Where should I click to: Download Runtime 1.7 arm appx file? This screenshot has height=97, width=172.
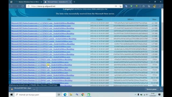click(x=40, y=62)
